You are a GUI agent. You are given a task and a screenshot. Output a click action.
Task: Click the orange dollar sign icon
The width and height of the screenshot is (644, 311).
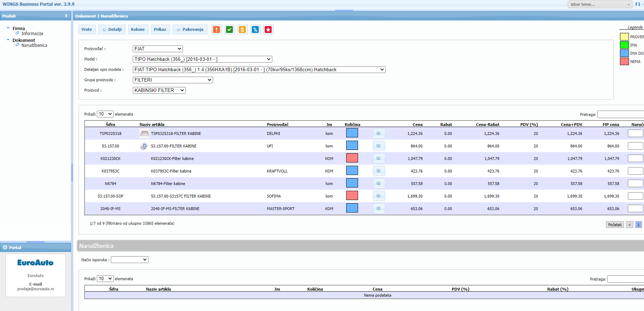(242, 30)
